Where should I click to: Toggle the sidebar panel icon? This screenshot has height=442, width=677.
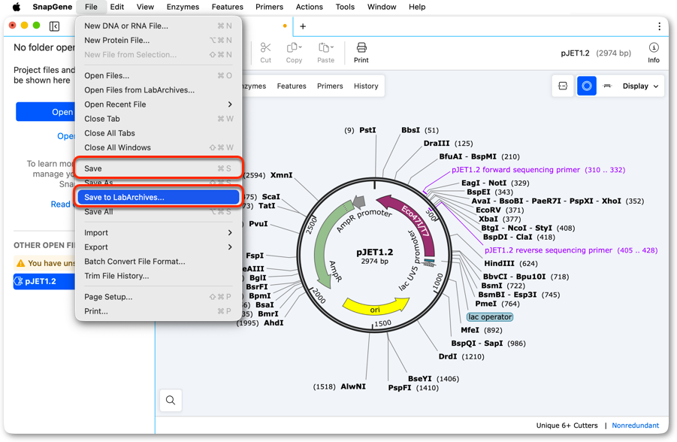click(54, 26)
